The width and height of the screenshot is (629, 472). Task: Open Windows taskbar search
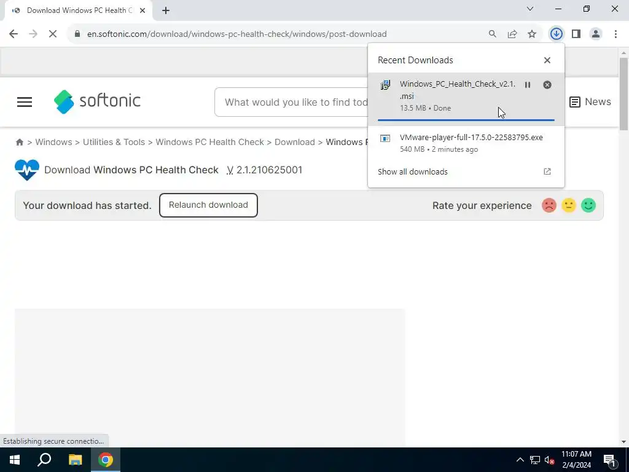click(x=44, y=460)
